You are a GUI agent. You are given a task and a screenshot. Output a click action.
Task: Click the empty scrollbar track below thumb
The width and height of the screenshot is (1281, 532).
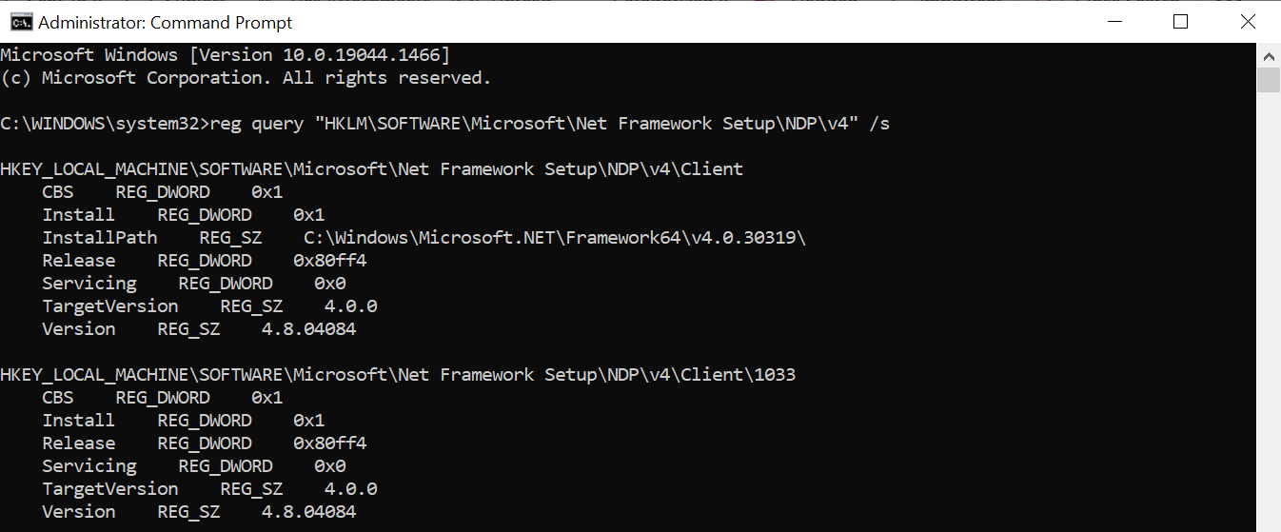[1269, 312]
